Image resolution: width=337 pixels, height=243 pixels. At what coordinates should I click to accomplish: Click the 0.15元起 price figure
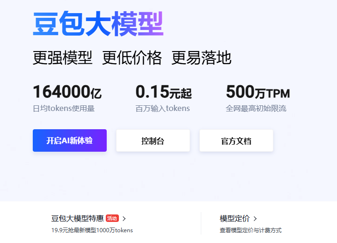tap(163, 92)
